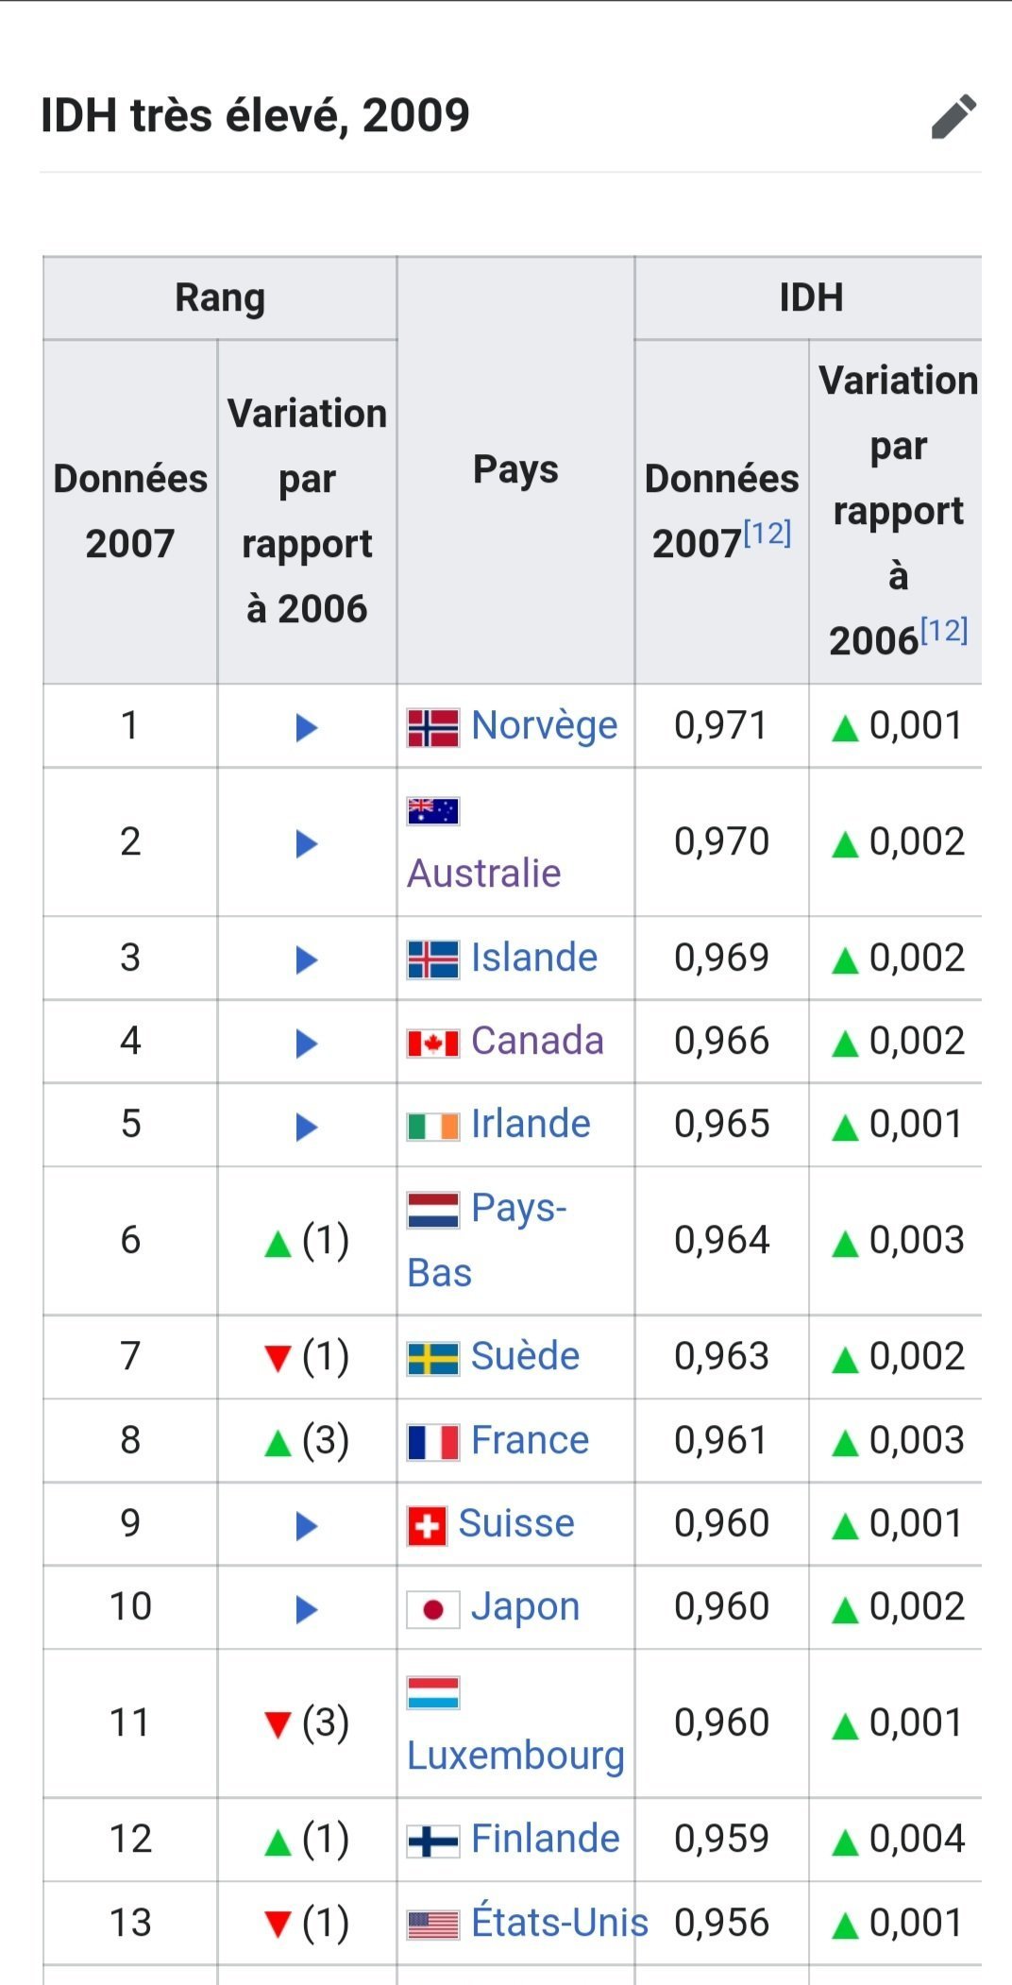Click the Switzerland flag icon
Screen dimensions: 1012x1985
coord(427,1526)
